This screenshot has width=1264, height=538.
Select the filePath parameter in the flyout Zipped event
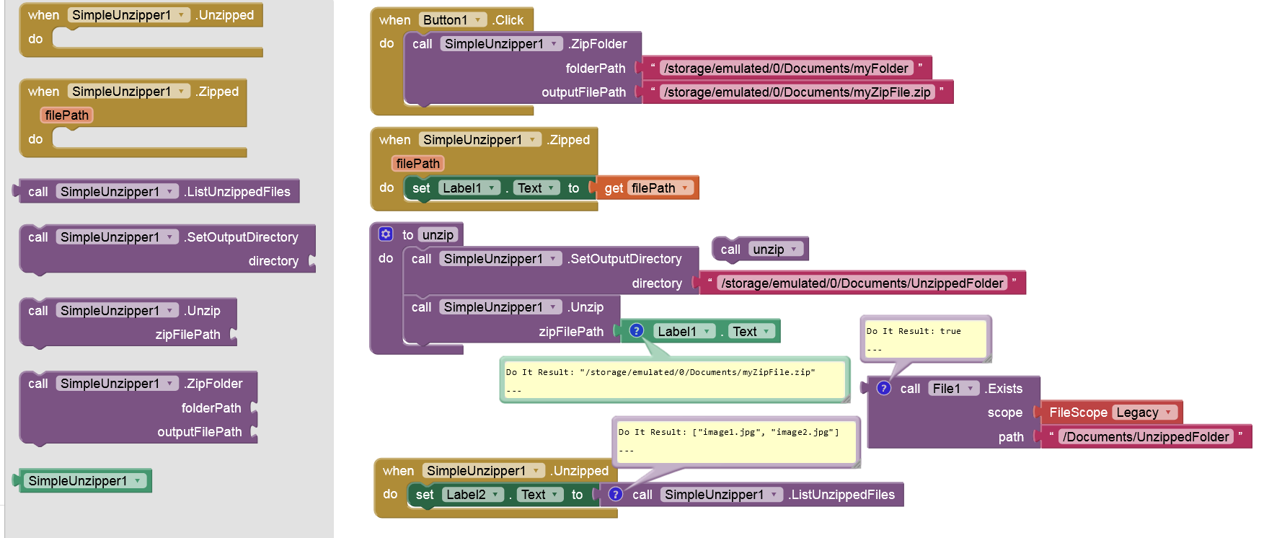point(66,115)
